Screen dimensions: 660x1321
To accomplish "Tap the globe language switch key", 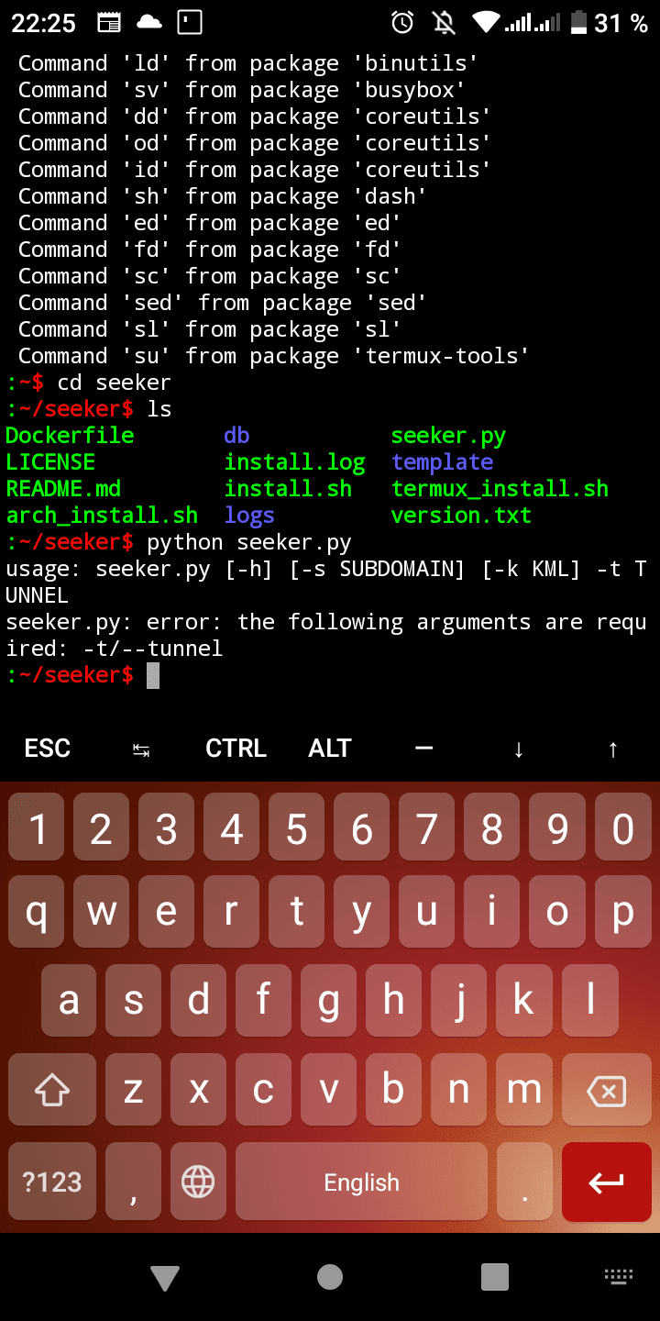I will [x=198, y=1182].
